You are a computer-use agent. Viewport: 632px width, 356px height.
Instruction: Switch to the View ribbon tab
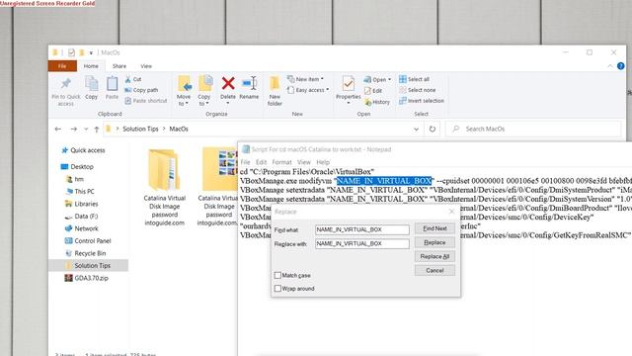pos(146,66)
